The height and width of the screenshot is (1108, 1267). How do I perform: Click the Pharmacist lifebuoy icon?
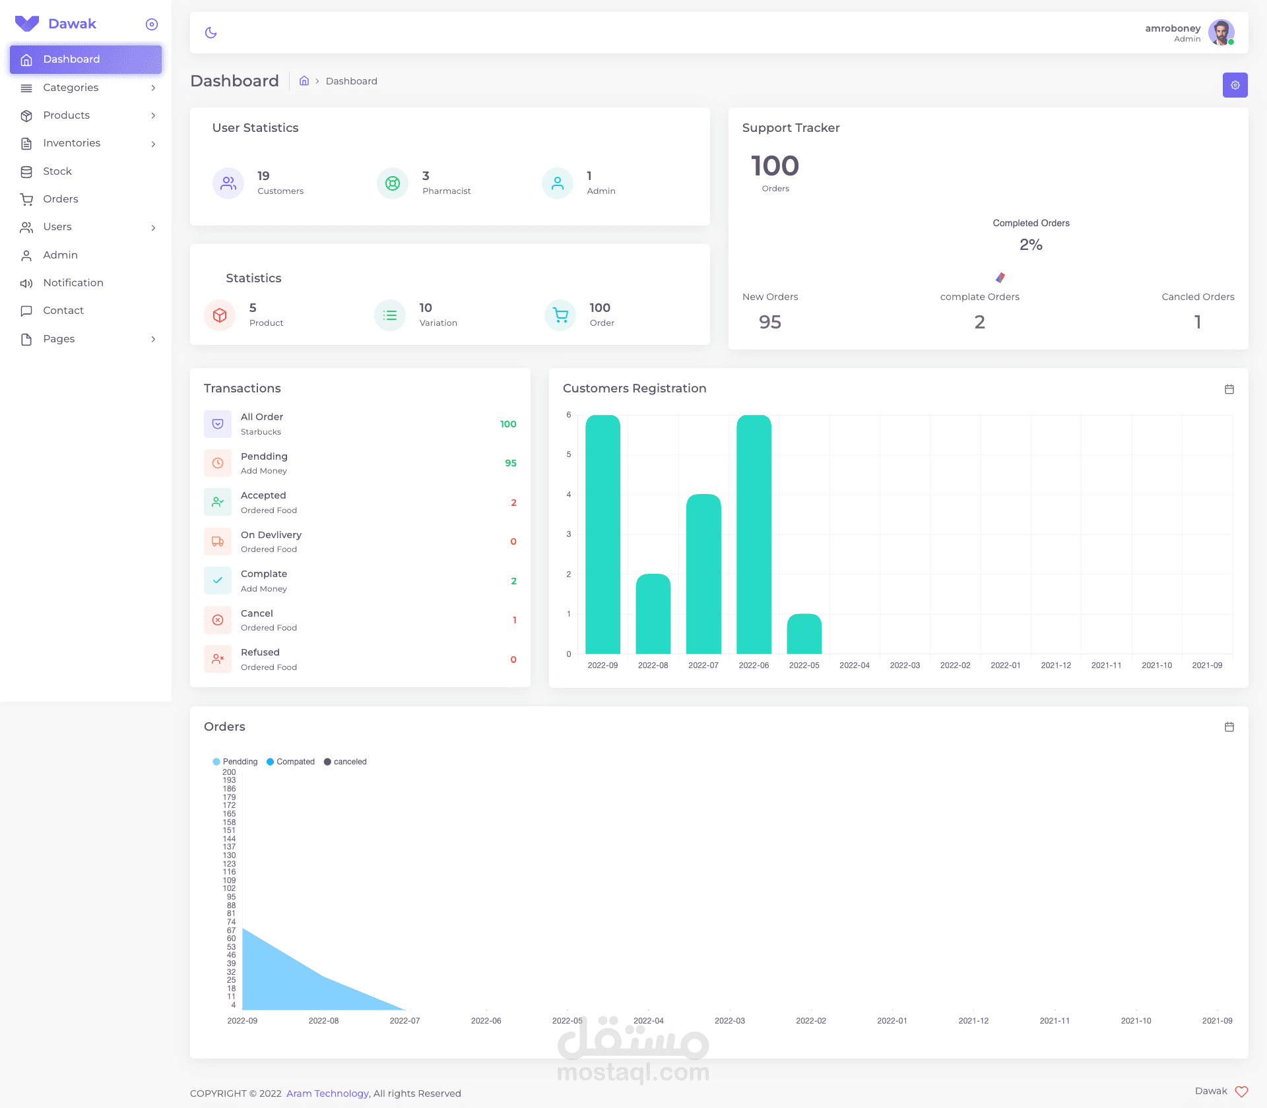coord(393,183)
